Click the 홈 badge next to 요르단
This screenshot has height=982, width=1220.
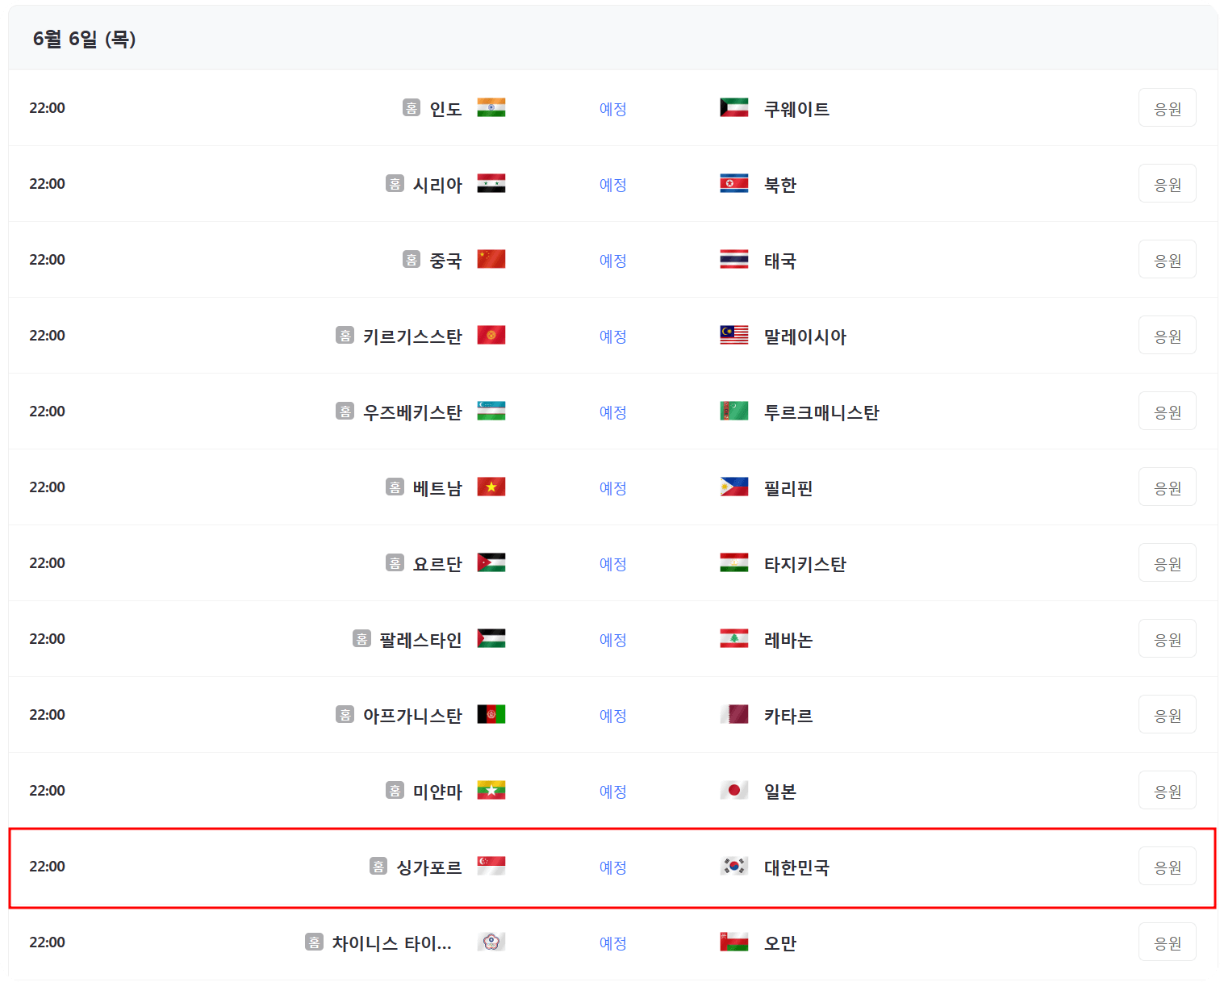(x=395, y=562)
